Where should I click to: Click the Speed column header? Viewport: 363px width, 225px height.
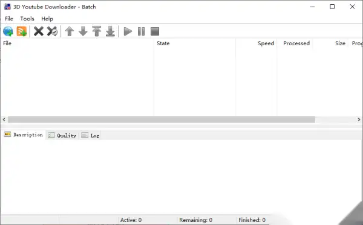(x=257, y=43)
